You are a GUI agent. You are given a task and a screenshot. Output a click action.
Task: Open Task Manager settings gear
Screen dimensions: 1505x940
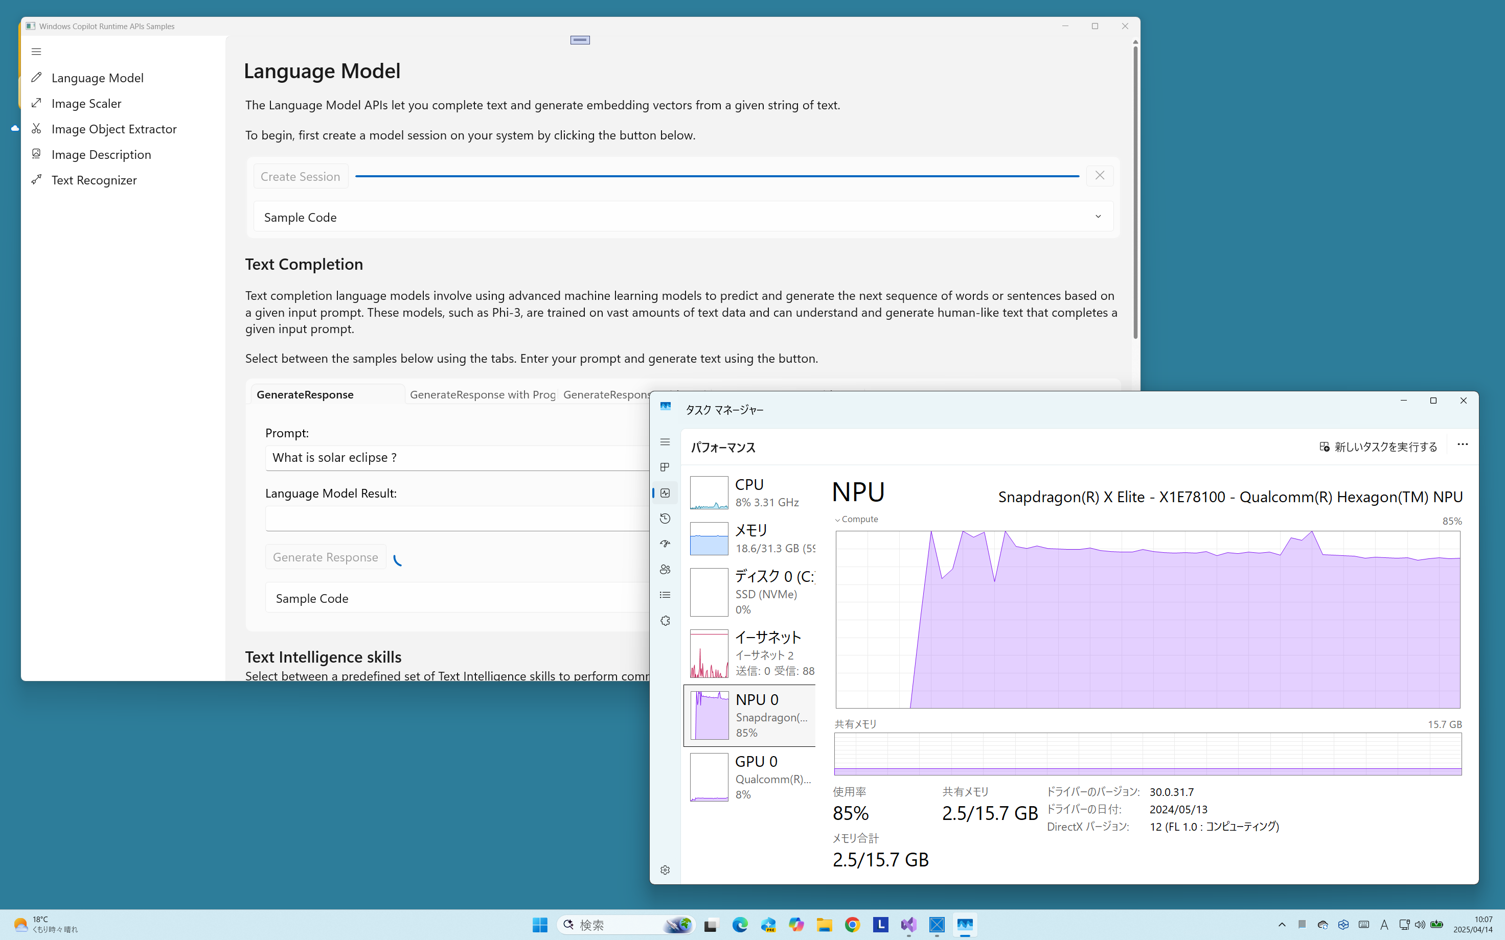665,870
